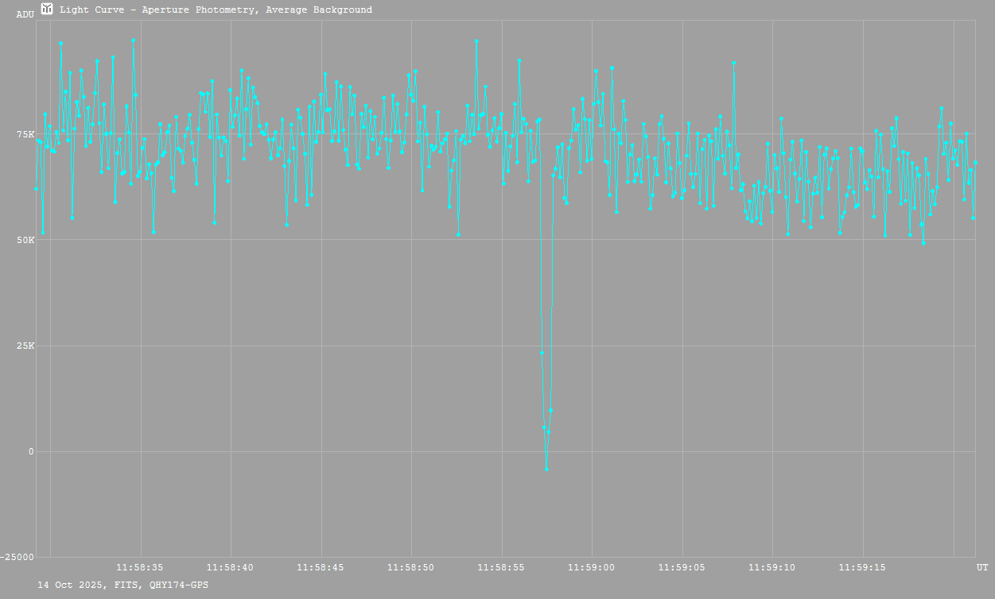Click the 11:58:35 time axis label
Image resolution: width=995 pixels, height=599 pixels.
pos(140,567)
